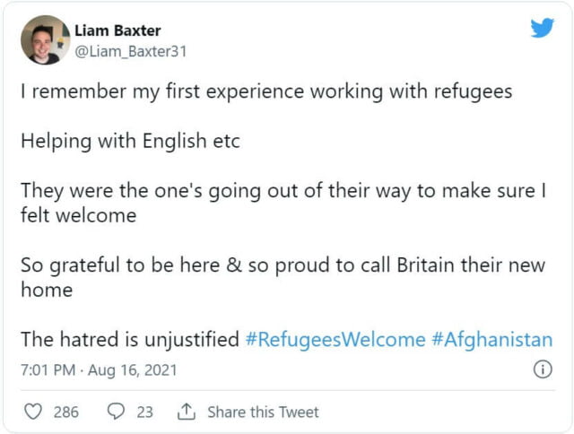Click the reply speech bubble icon
574x434 pixels.
pyautogui.click(x=116, y=412)
